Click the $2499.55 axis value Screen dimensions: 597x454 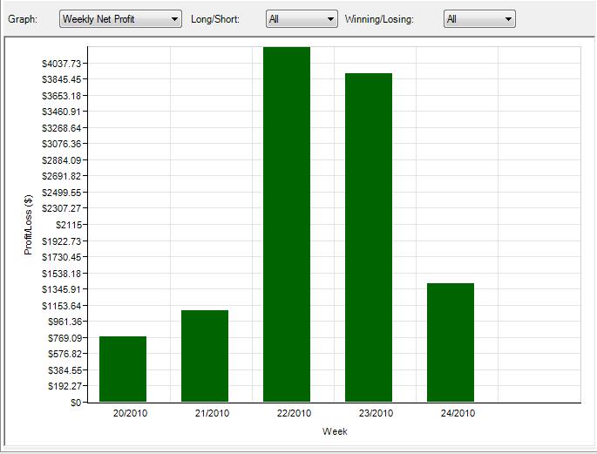(x=62, y=193)
